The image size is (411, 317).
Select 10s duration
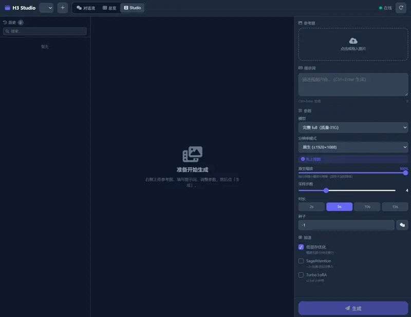pos(367,207)
